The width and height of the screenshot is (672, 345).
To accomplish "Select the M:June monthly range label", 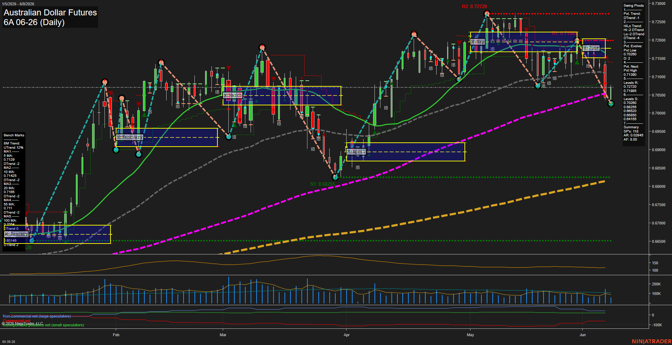I will 591,48.
